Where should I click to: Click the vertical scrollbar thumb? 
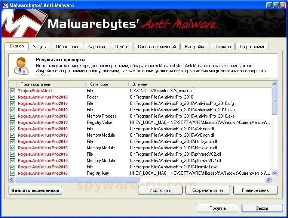pyautogui.click(x=275, y=101)
